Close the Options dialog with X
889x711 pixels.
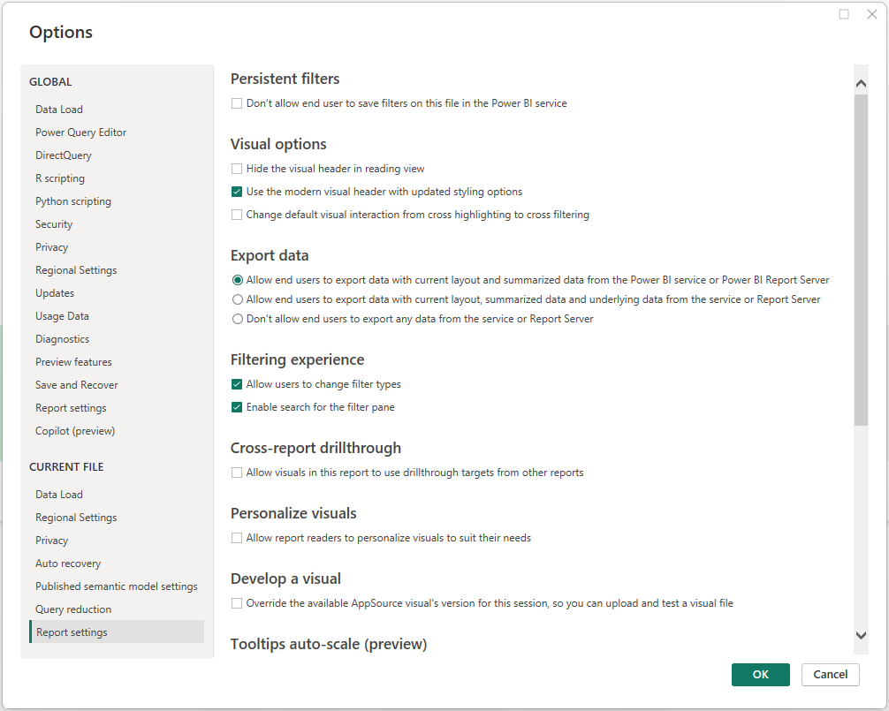point(871,14)
